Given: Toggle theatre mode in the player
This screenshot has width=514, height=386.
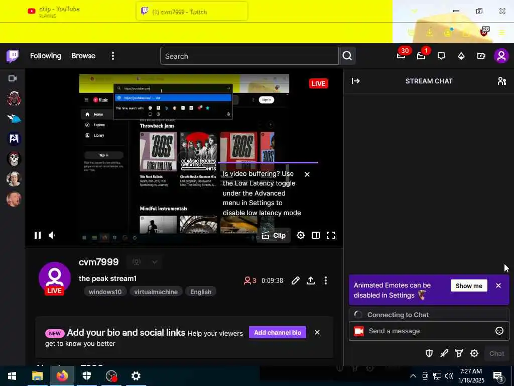Looking at the screenshot, I should pos(316,235).
